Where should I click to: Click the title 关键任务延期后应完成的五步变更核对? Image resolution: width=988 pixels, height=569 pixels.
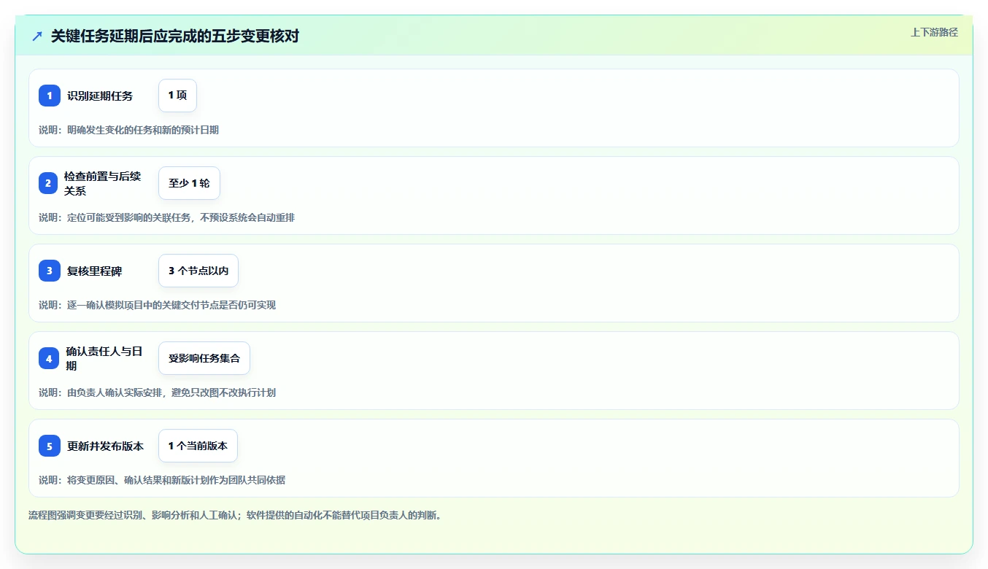click(x=175, y=36)
